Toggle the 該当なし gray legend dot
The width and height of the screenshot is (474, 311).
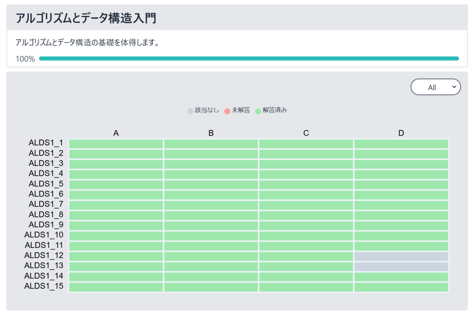click(x=190, y=111)
